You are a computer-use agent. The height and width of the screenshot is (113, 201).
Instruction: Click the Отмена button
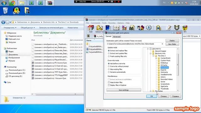[164, 96]
